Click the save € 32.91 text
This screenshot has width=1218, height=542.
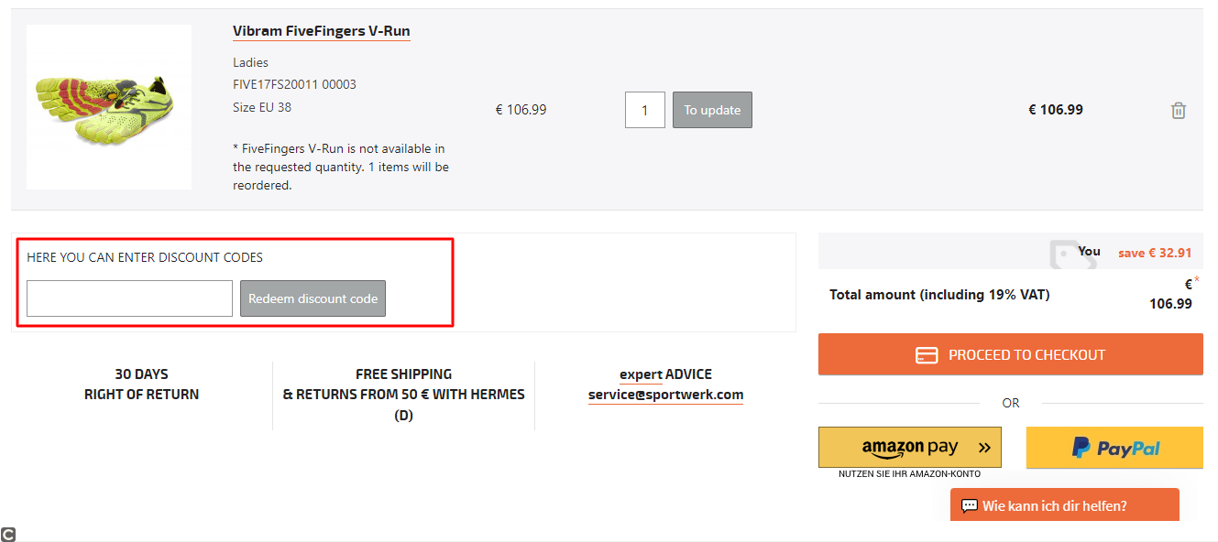(x=1155, y=253)
